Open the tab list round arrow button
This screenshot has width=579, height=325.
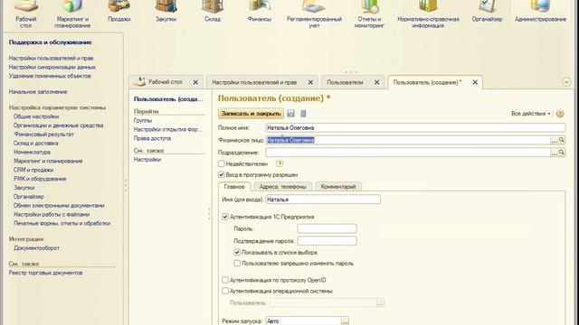566,82
